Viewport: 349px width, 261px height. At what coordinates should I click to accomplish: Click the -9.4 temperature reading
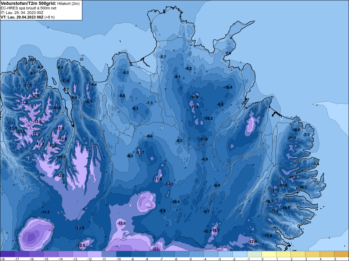point(149,136)
